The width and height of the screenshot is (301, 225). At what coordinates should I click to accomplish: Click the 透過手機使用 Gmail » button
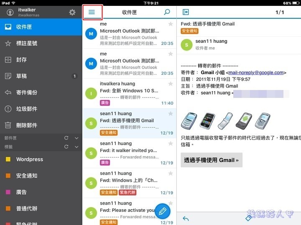pos(212,160)
